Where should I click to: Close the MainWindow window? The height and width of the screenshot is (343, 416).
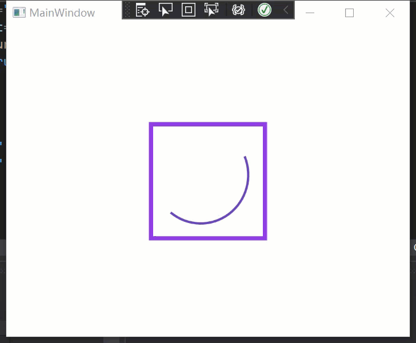click(x=390, y=13)
